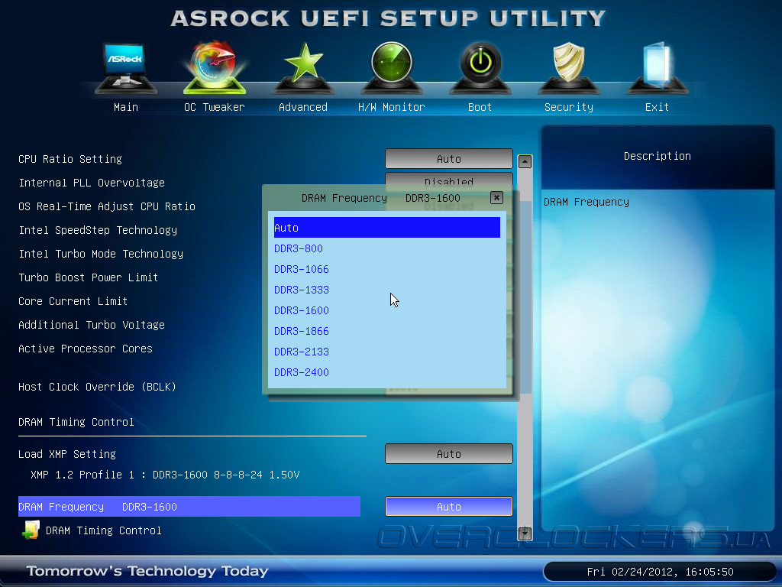
Task: Select Internal PLL Overvoltage row
Action: [92, 183]
